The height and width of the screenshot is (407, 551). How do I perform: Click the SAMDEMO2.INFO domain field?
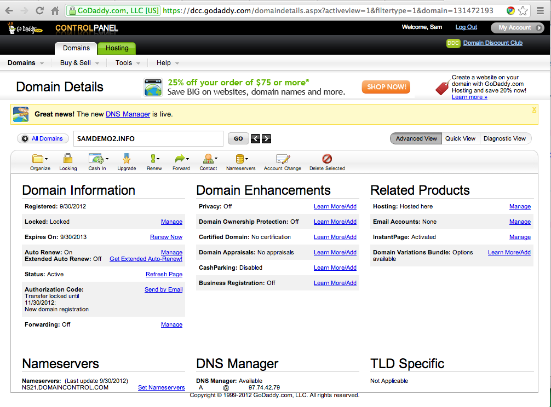point(148,138)
